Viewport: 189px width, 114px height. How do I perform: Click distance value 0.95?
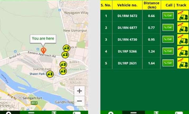tap(151, 40)
